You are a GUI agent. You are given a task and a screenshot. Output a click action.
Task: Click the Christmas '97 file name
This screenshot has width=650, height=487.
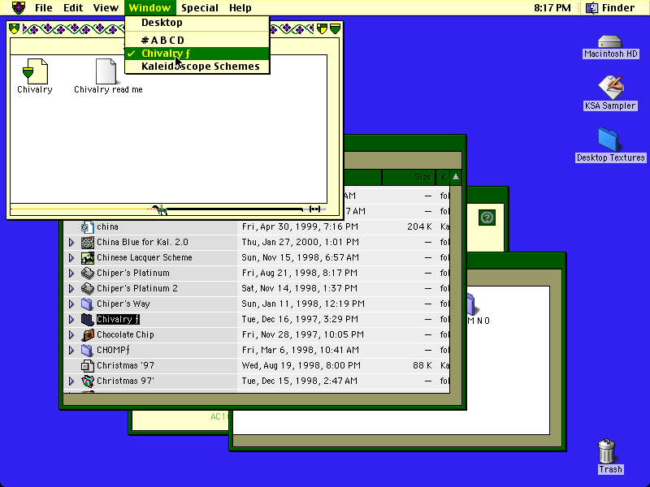click(125, 366)
